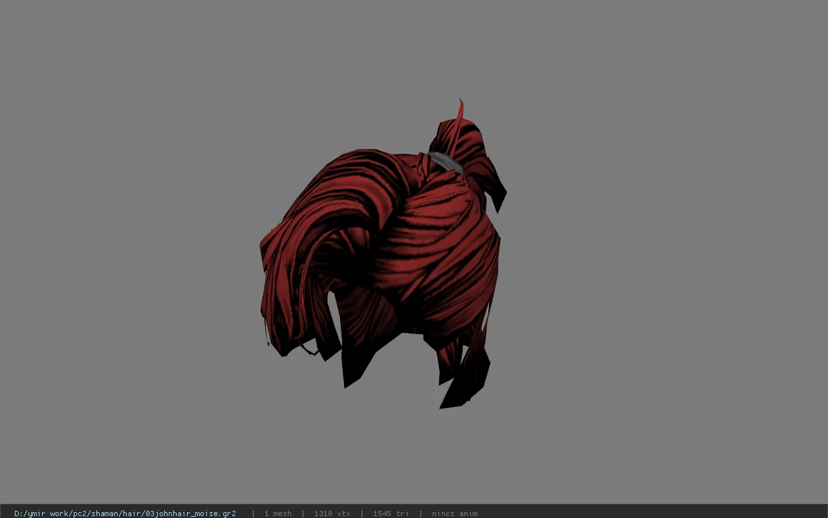Click the '1310 vtx' vertex count
Viewport: 828px width, 518px height.
click(x=332, y=513)
